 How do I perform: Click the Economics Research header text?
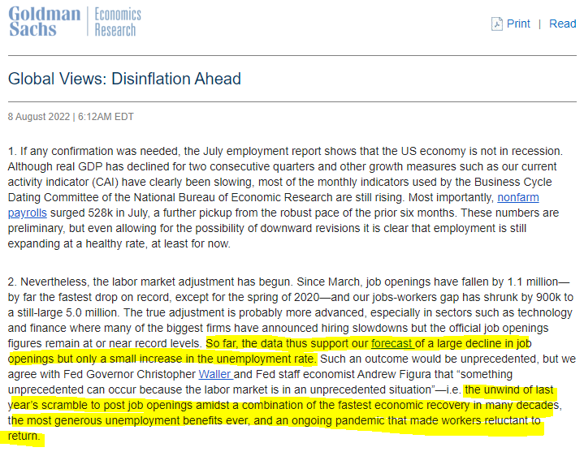pos(118,22)
